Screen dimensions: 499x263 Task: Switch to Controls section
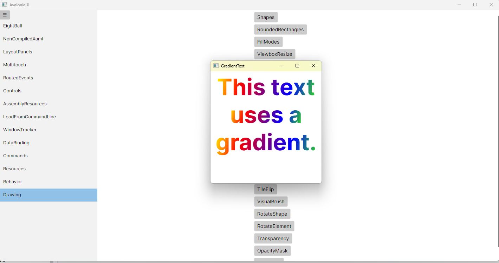click(48, 91)
